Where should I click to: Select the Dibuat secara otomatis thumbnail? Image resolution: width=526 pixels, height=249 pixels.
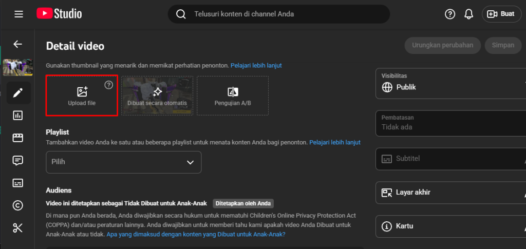coord(157,96)
